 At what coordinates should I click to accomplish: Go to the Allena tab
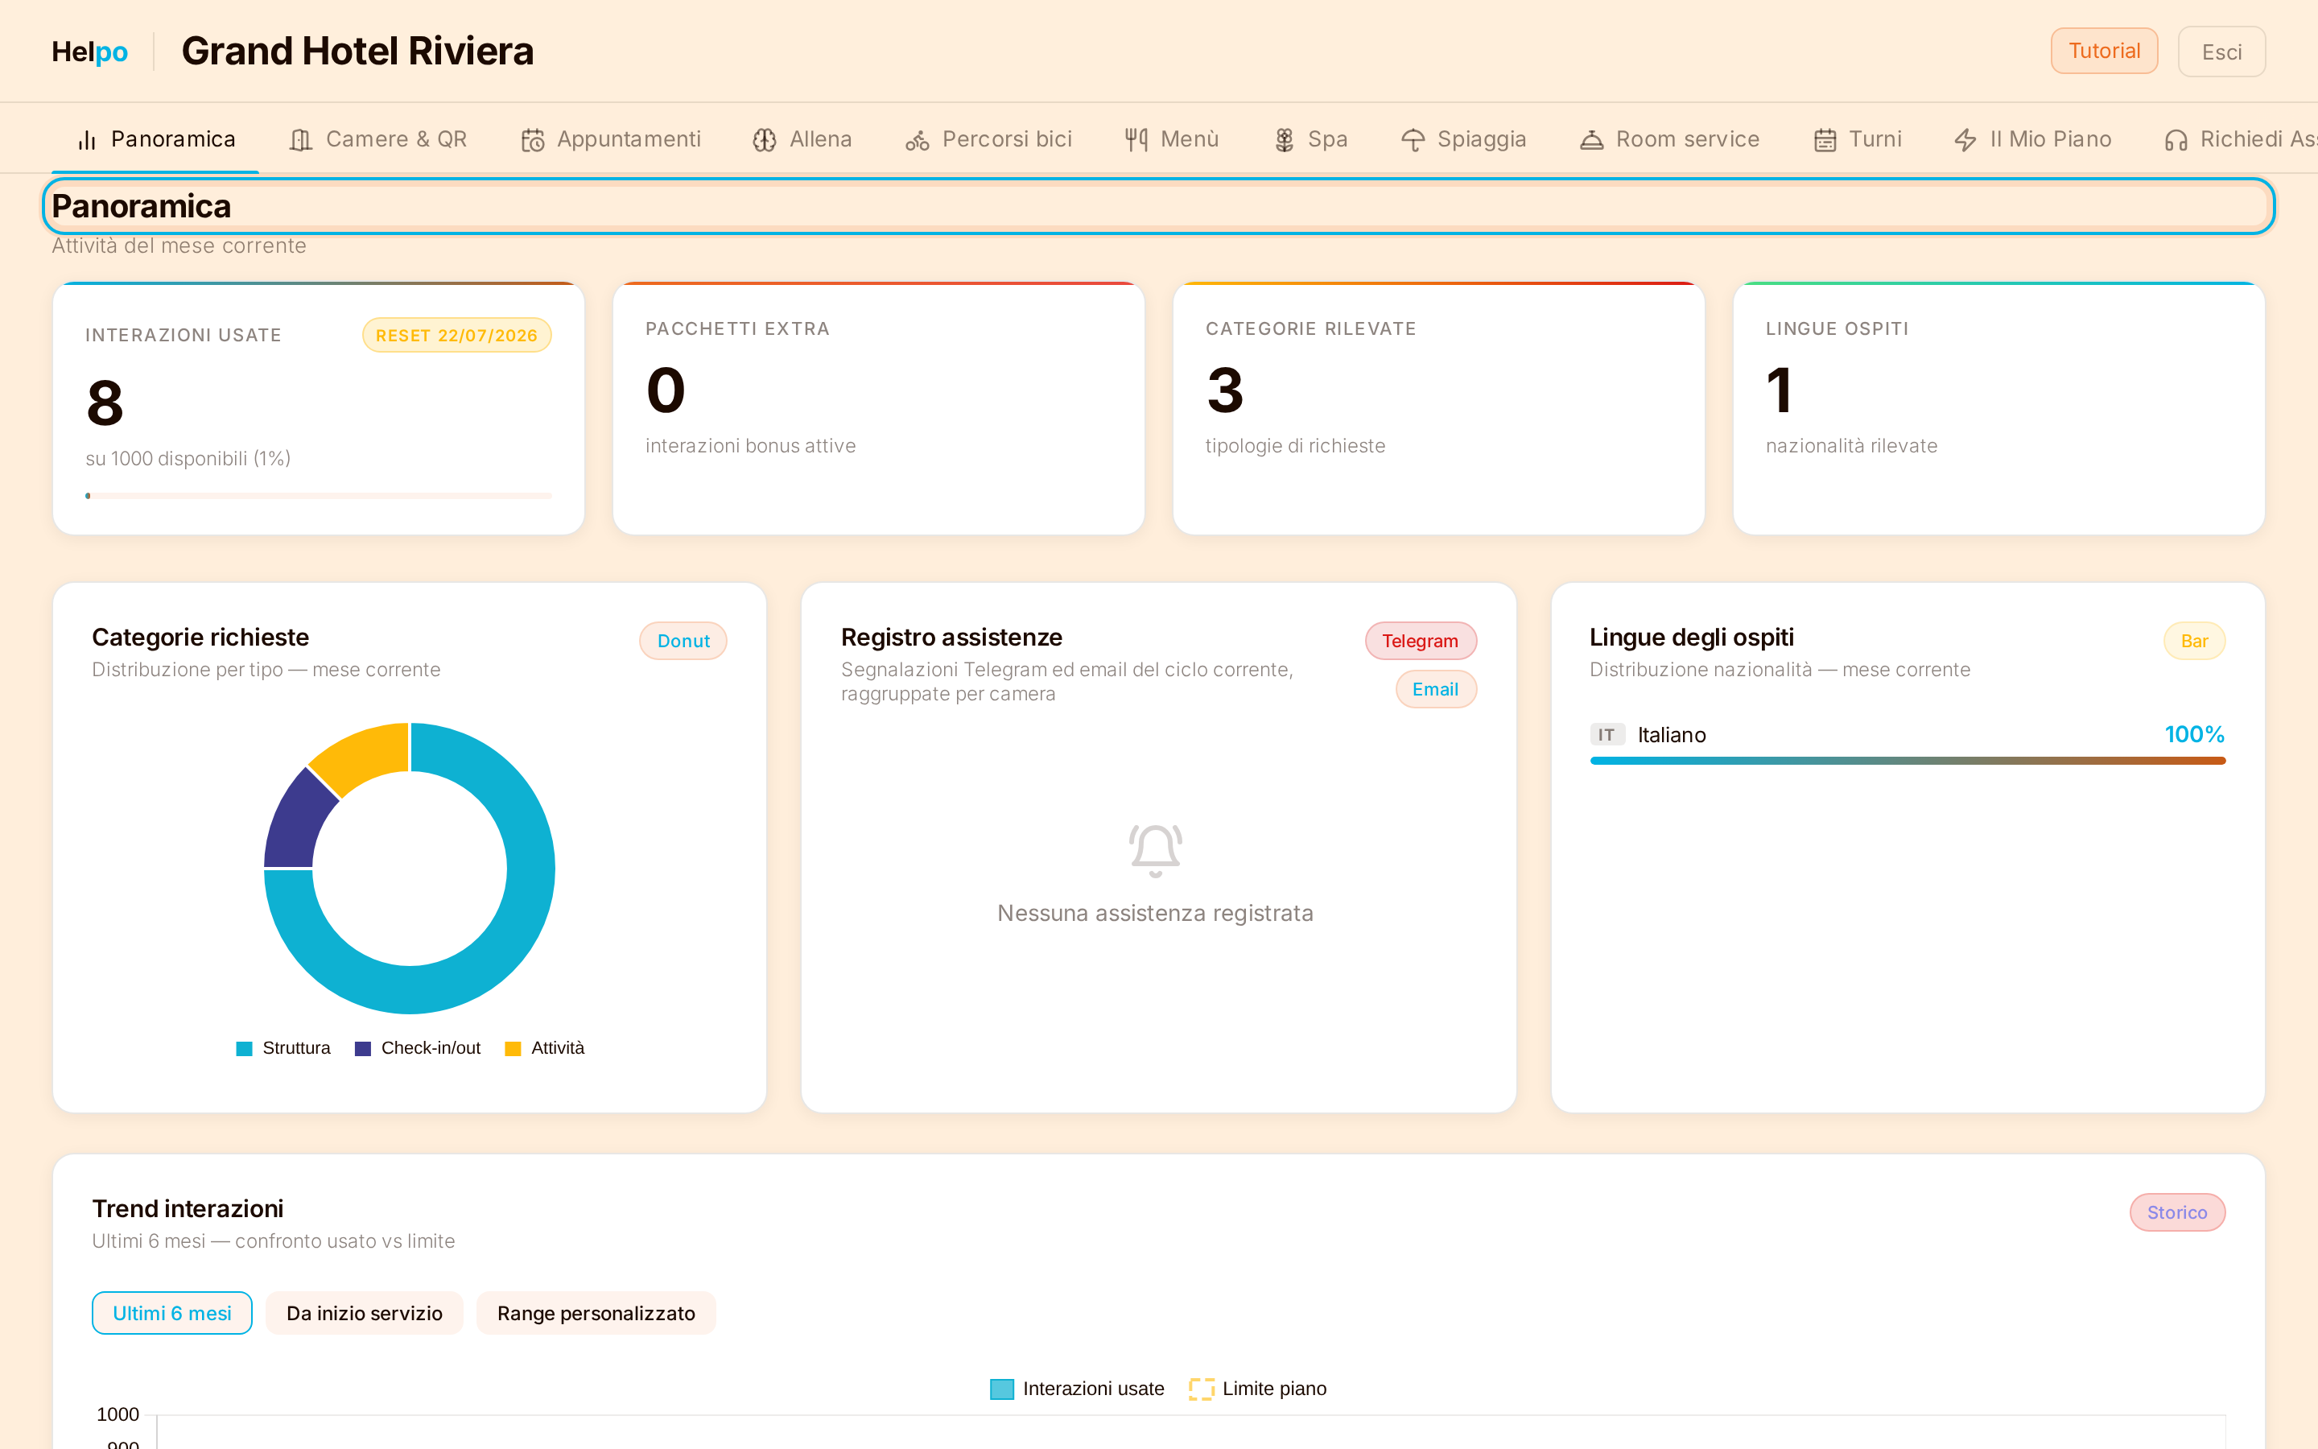coord(802,140)
